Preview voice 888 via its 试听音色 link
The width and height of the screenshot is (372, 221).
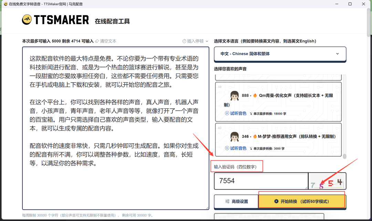click(236, 113)
